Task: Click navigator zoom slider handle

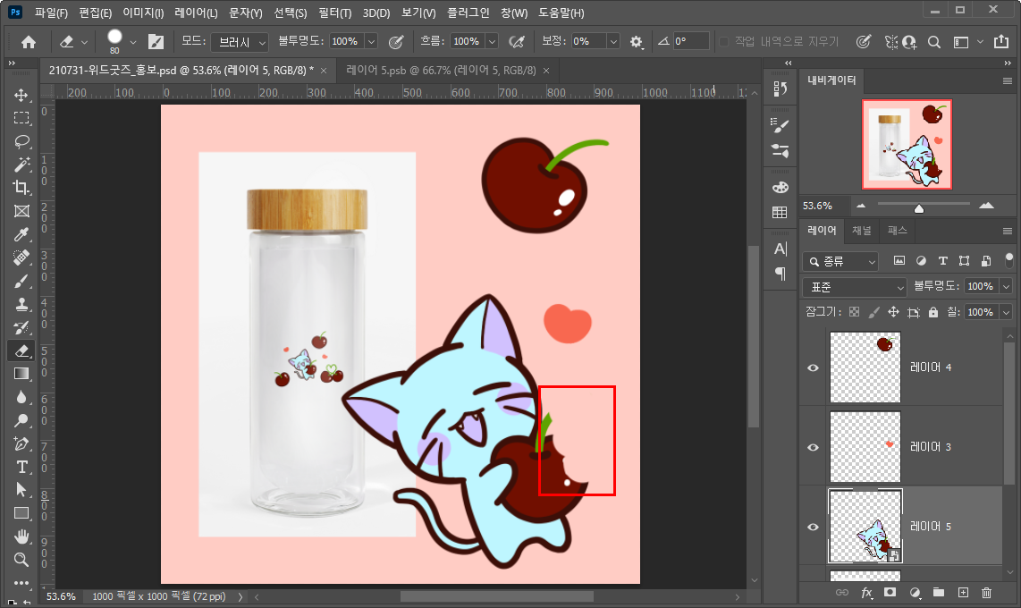Action: point(919,208)
